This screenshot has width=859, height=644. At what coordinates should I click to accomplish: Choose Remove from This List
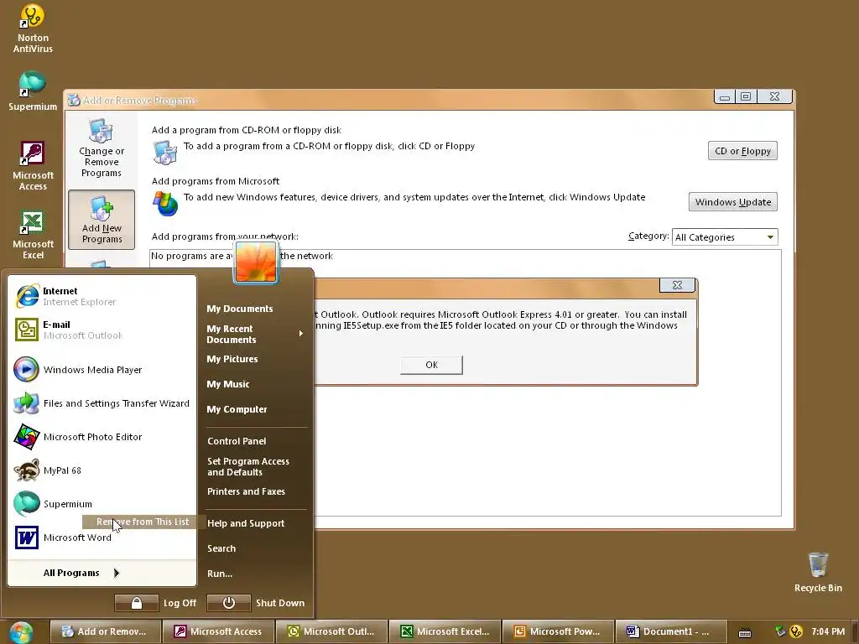[143, 522]
